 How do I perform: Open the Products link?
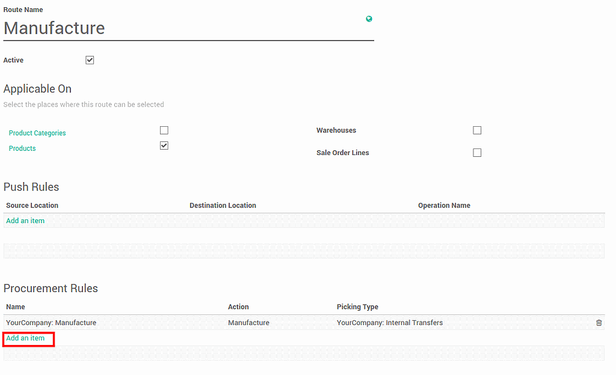coord(22,148)
